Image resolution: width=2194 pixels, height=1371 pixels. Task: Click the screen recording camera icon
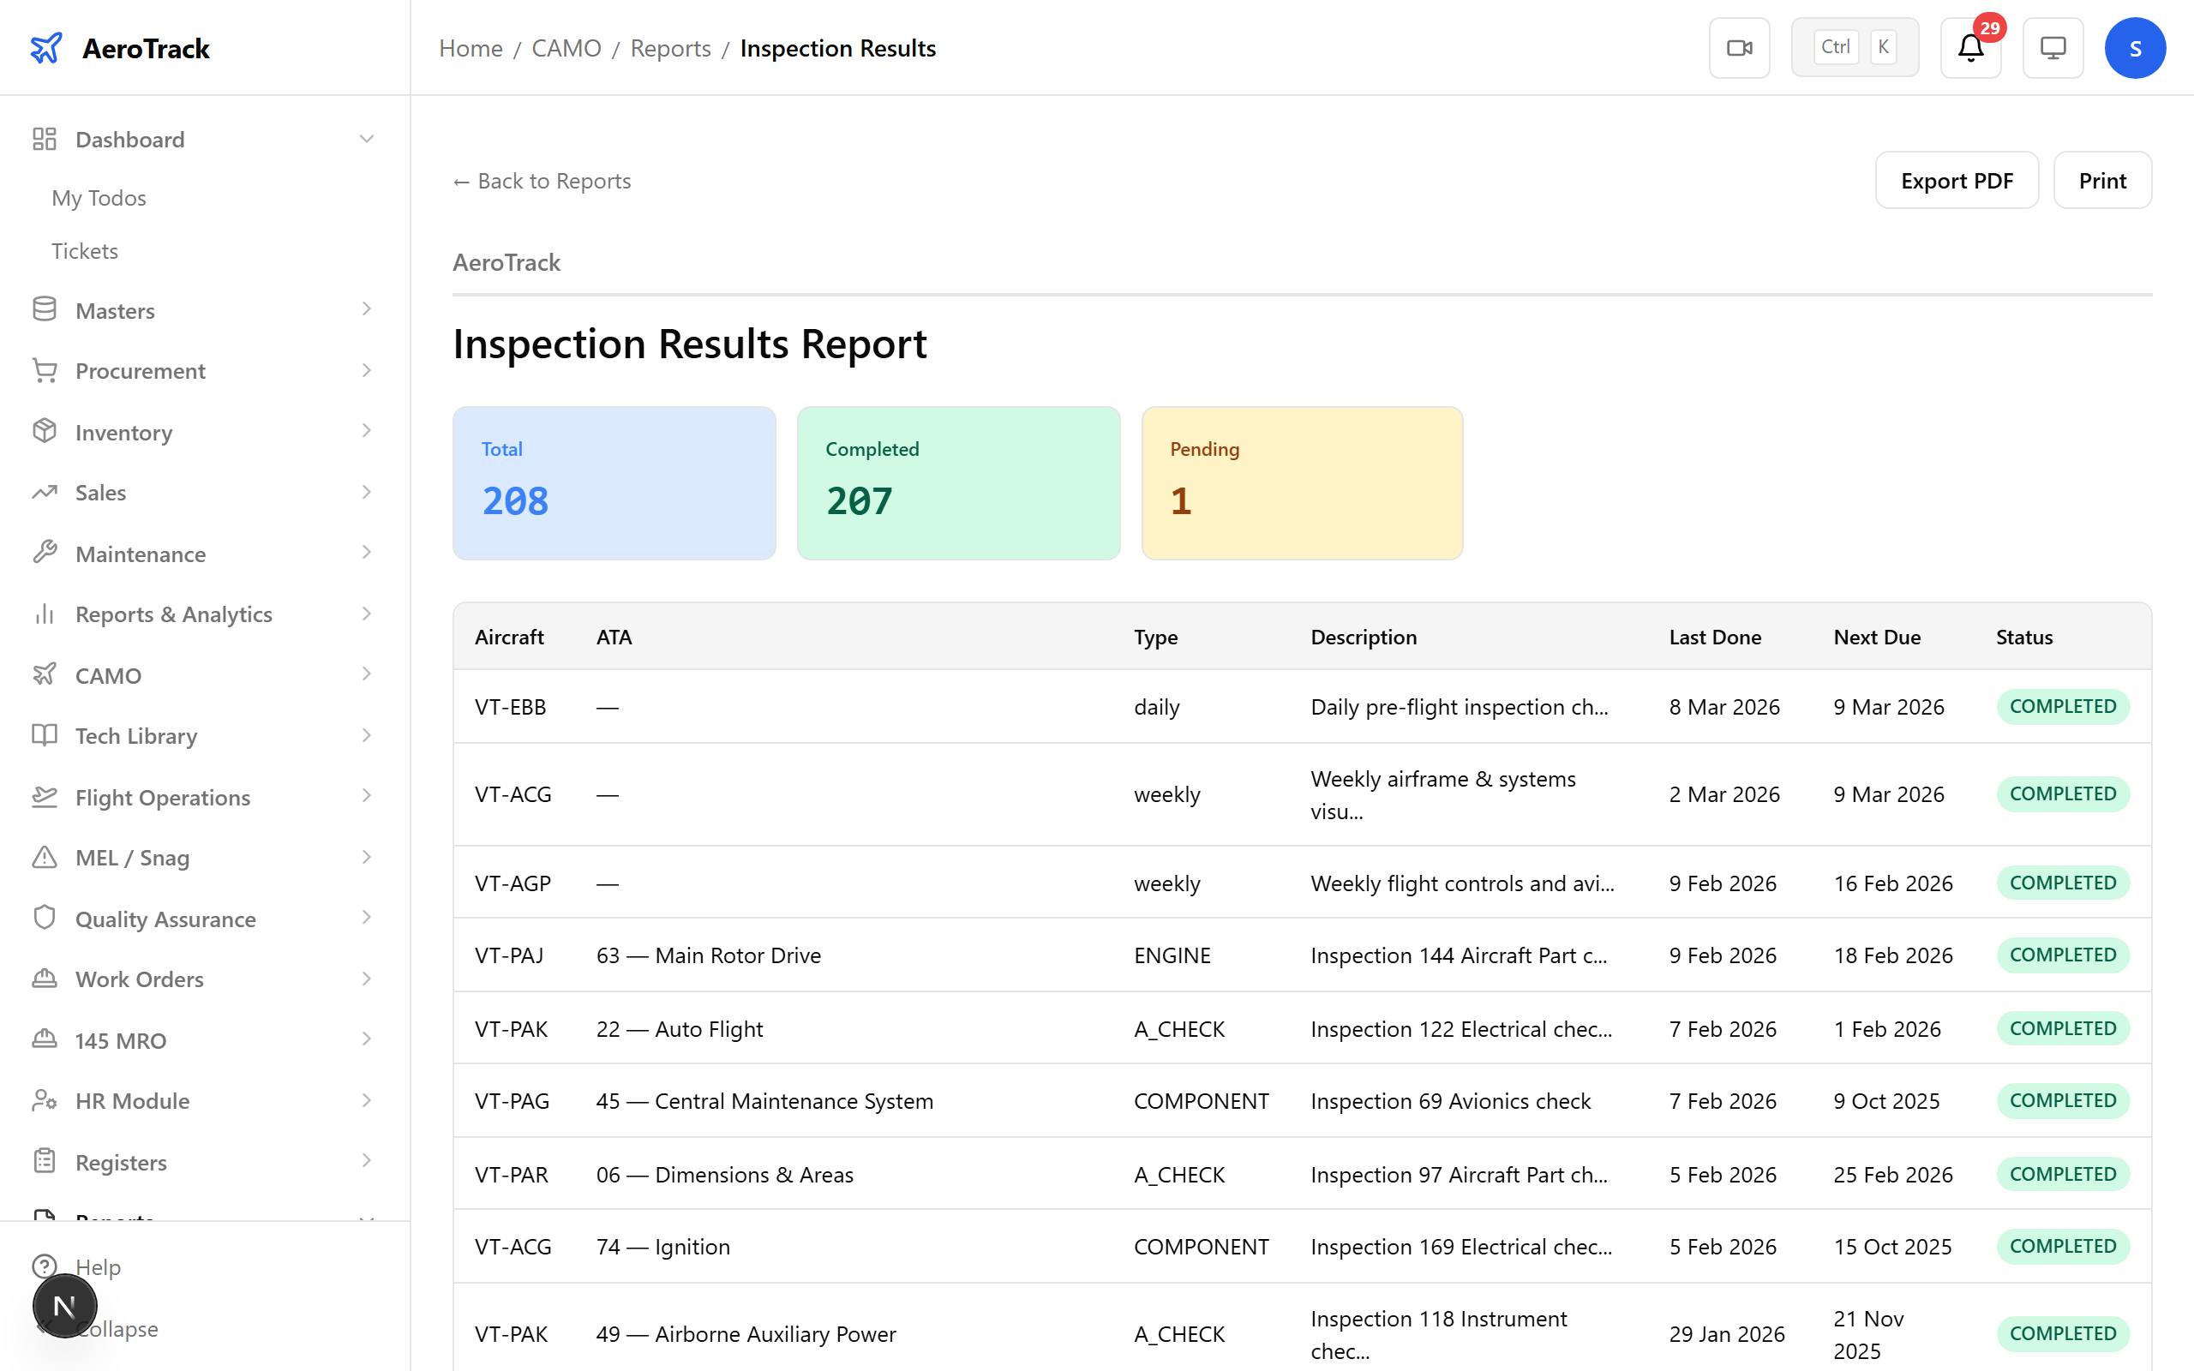coord(1739,47)
